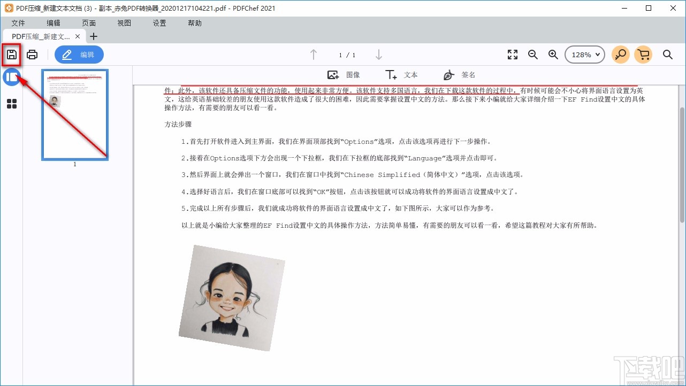Select the 文本 text tool
Screen dimensions: 686x386
(x=402, y=74)
